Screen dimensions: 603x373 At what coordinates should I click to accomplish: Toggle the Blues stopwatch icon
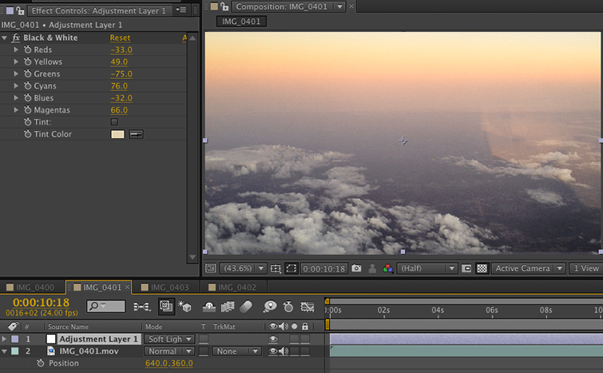click(x=26, y=98)
